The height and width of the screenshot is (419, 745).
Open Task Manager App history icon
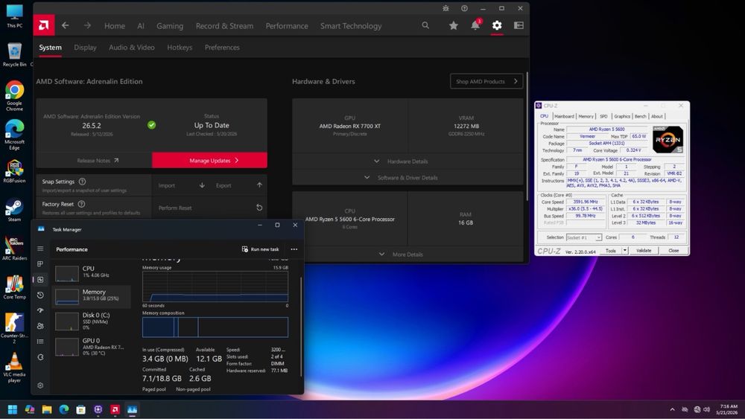tap(40, 295)
